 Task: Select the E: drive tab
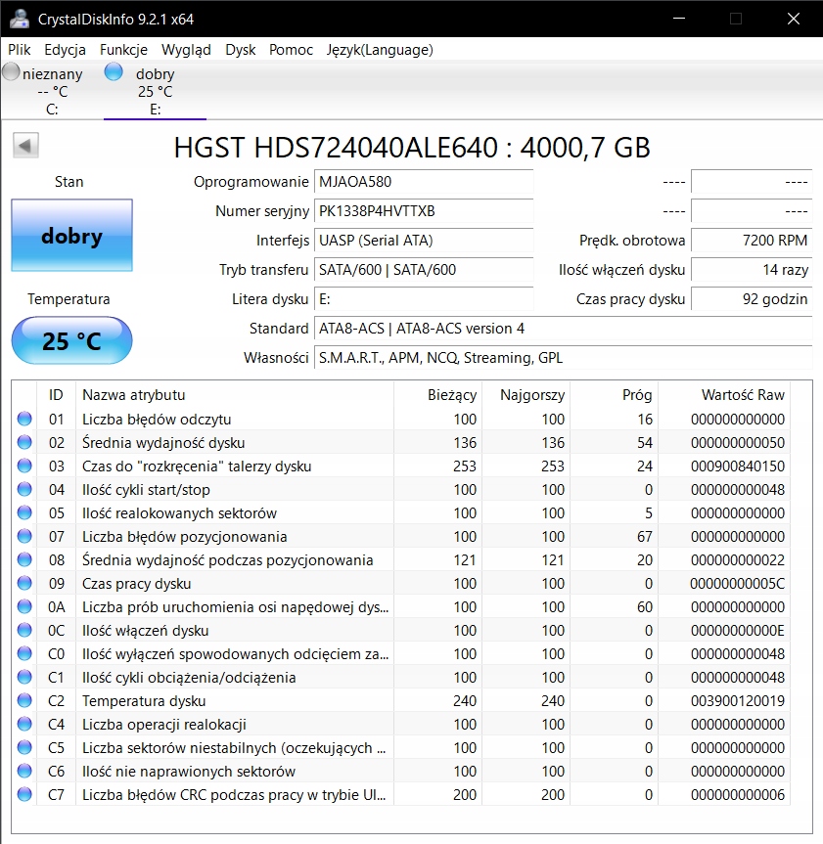coord(153,88)
